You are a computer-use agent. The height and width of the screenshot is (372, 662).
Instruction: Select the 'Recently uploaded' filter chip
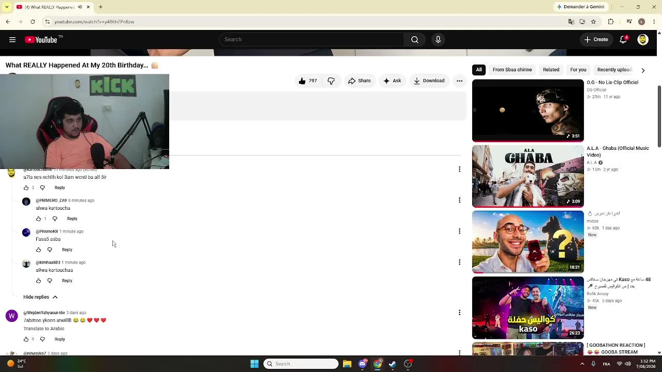(614, 70)
